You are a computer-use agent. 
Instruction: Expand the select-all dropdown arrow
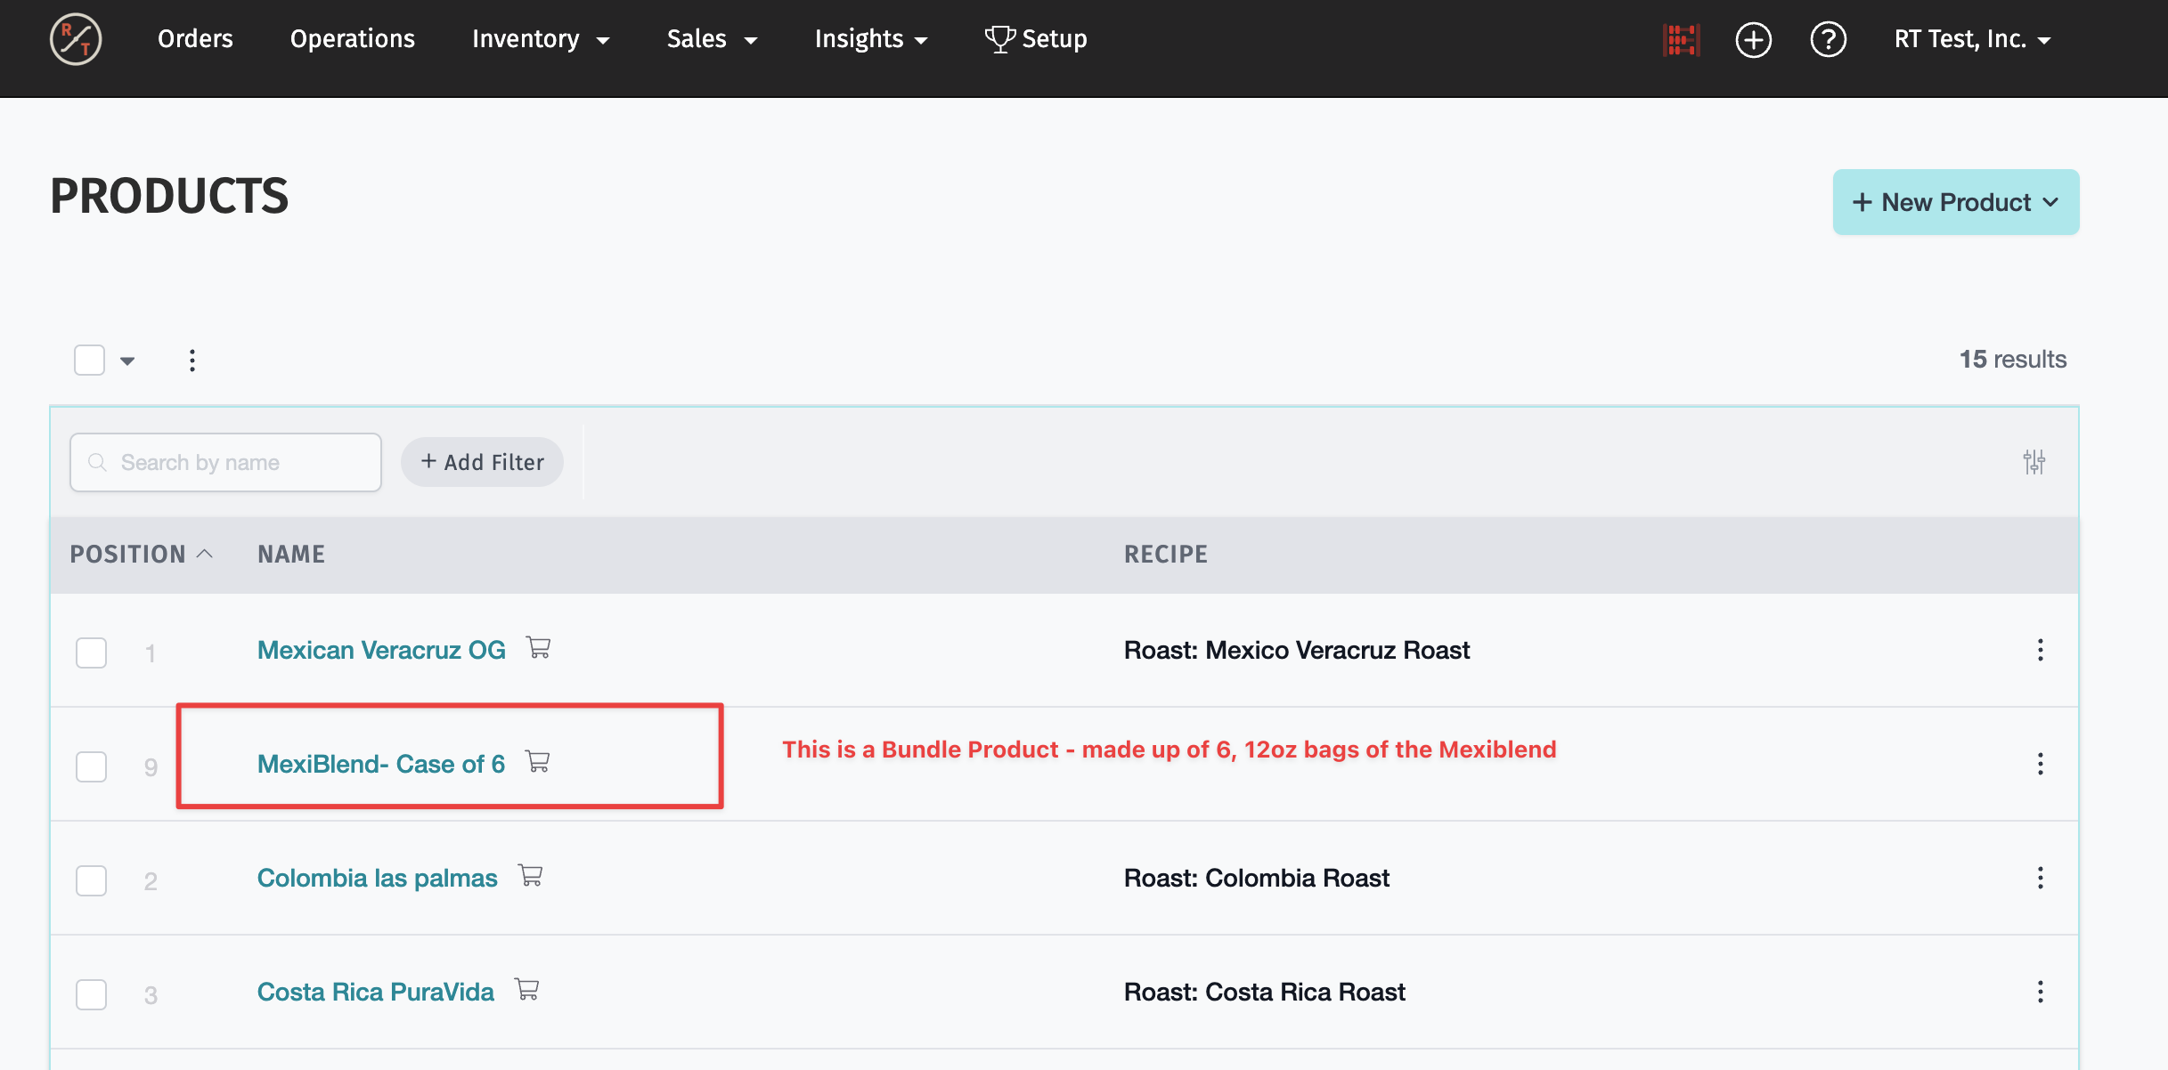click(x=127, y=361)
